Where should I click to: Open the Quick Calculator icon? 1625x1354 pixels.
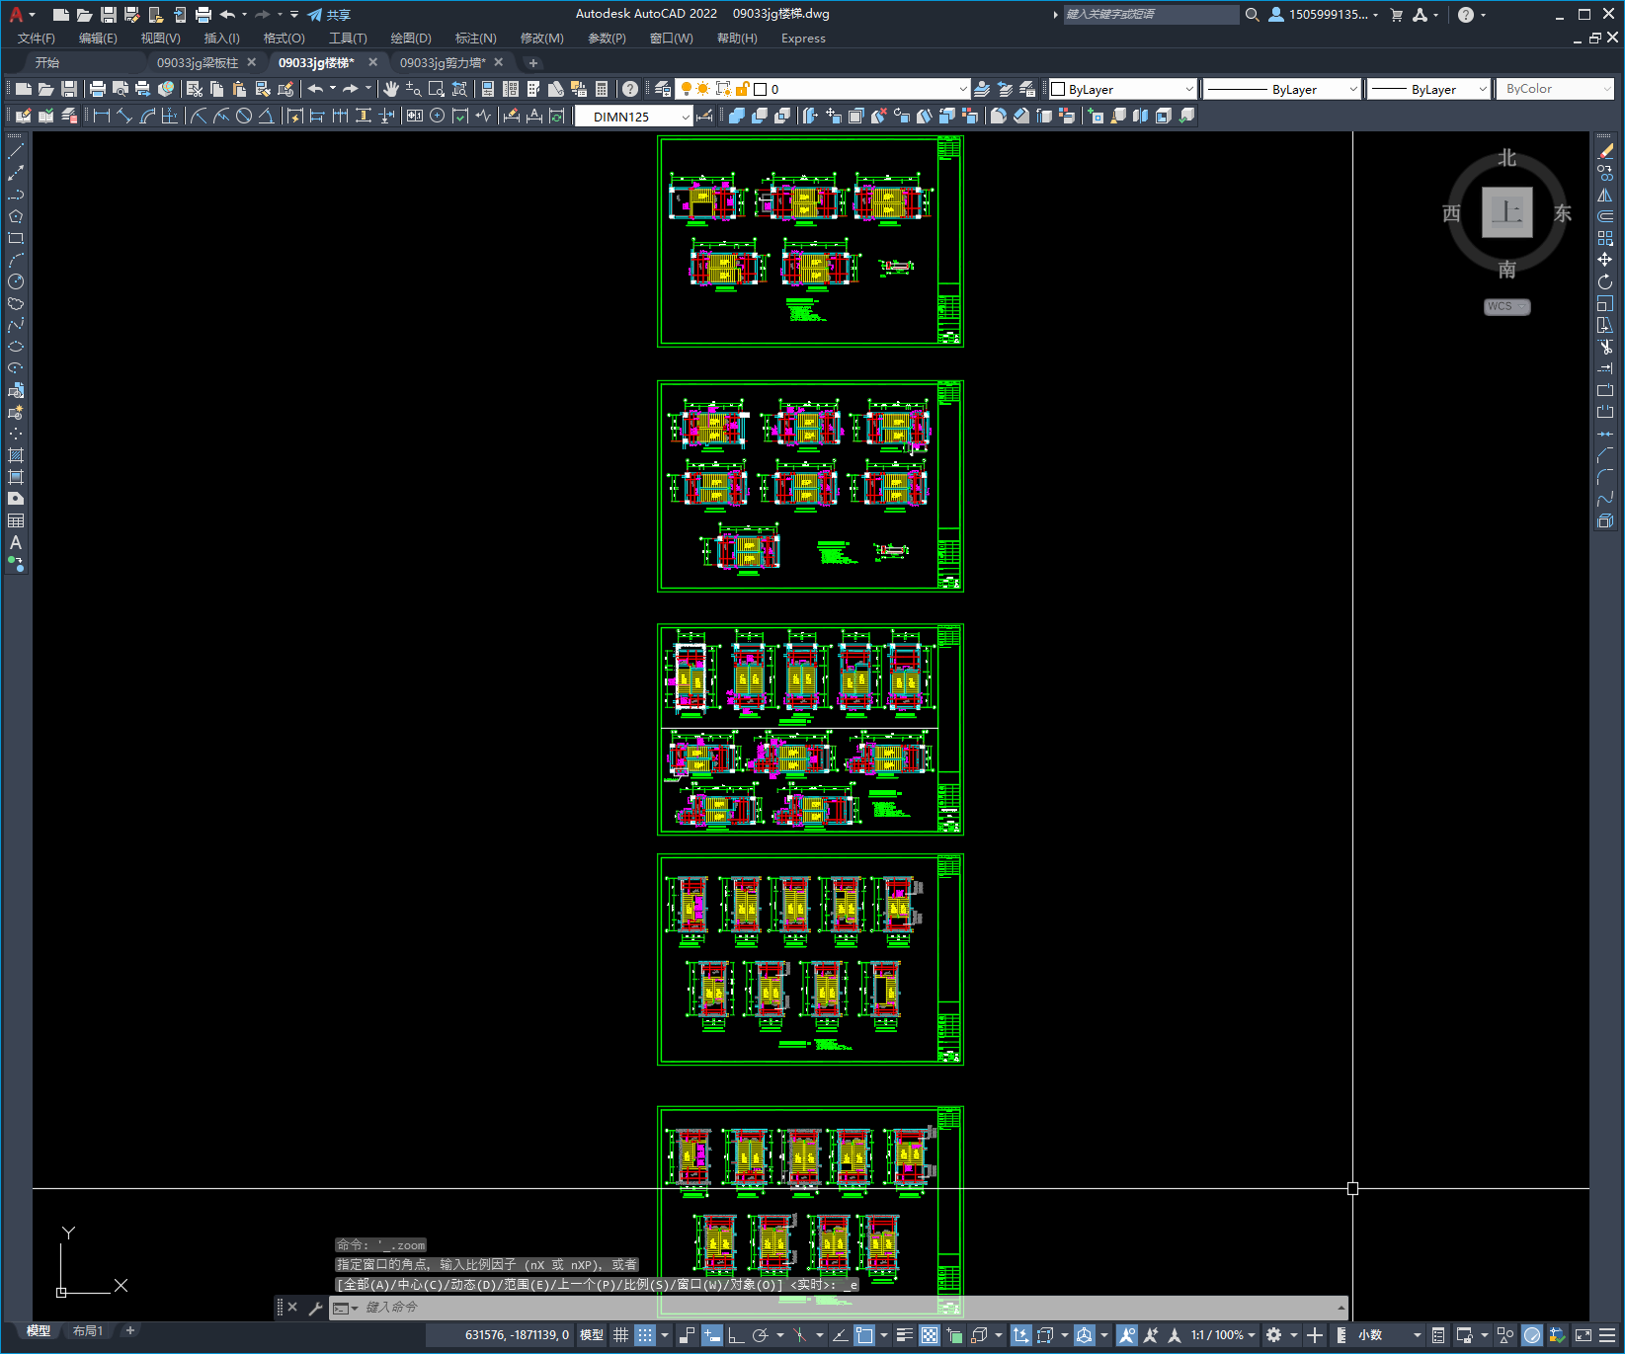click(x=602, y=89)
